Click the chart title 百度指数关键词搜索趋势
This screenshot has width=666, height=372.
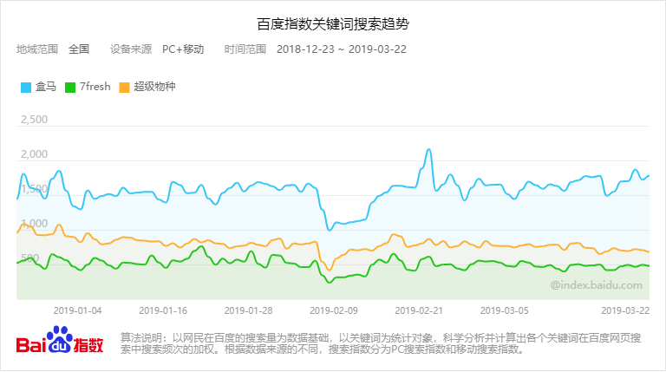click(333, 22)
